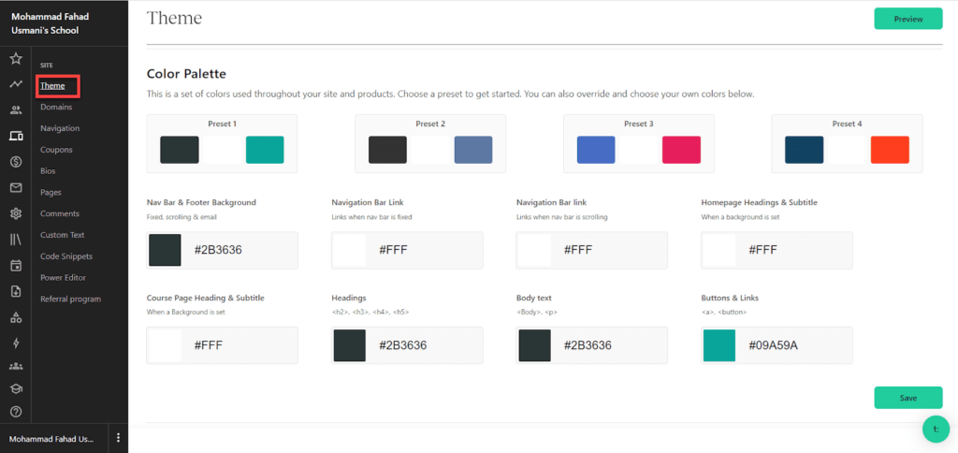This screenshot has width=958, height=453.
Task: Choose the Preset 2 color palette
Action: [x=430, y=143]
